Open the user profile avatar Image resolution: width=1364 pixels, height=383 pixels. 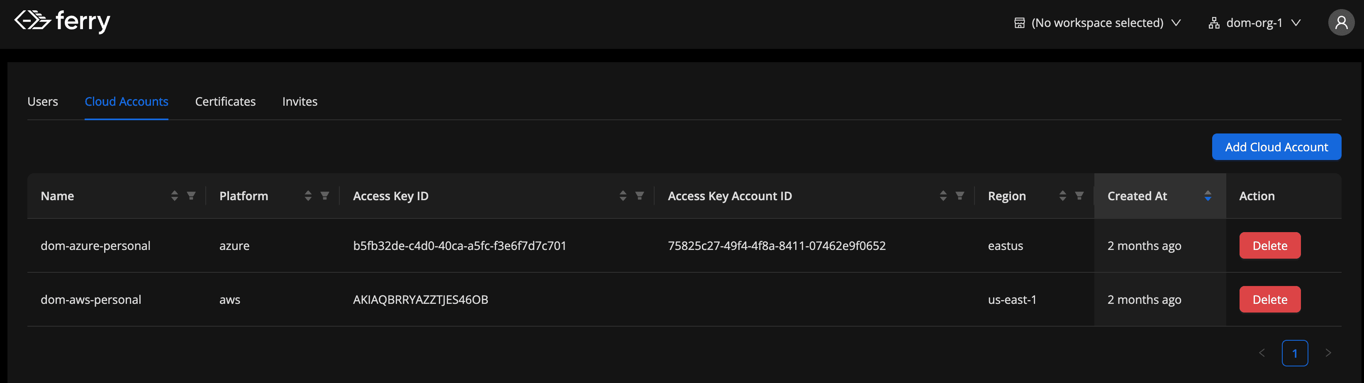pyautogui.click(x=1341, y=22)
